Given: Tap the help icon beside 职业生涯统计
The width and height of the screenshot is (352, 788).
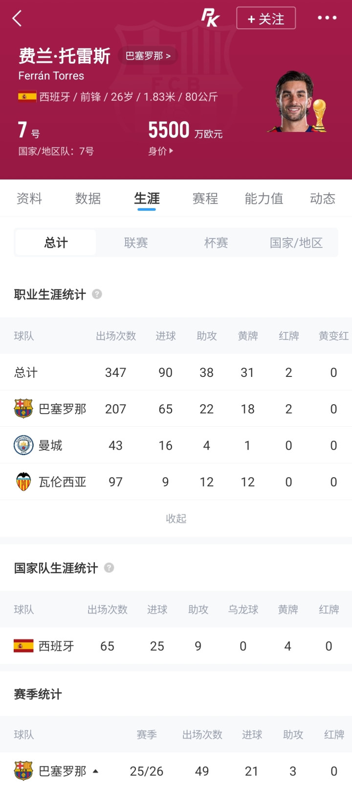Looking at the screenshot, I should coord(97,294).
